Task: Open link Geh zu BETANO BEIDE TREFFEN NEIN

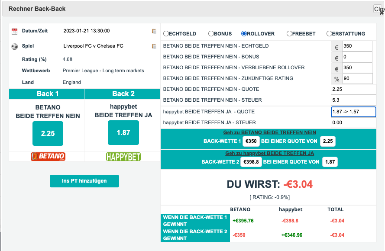Action: pos(269,132)
